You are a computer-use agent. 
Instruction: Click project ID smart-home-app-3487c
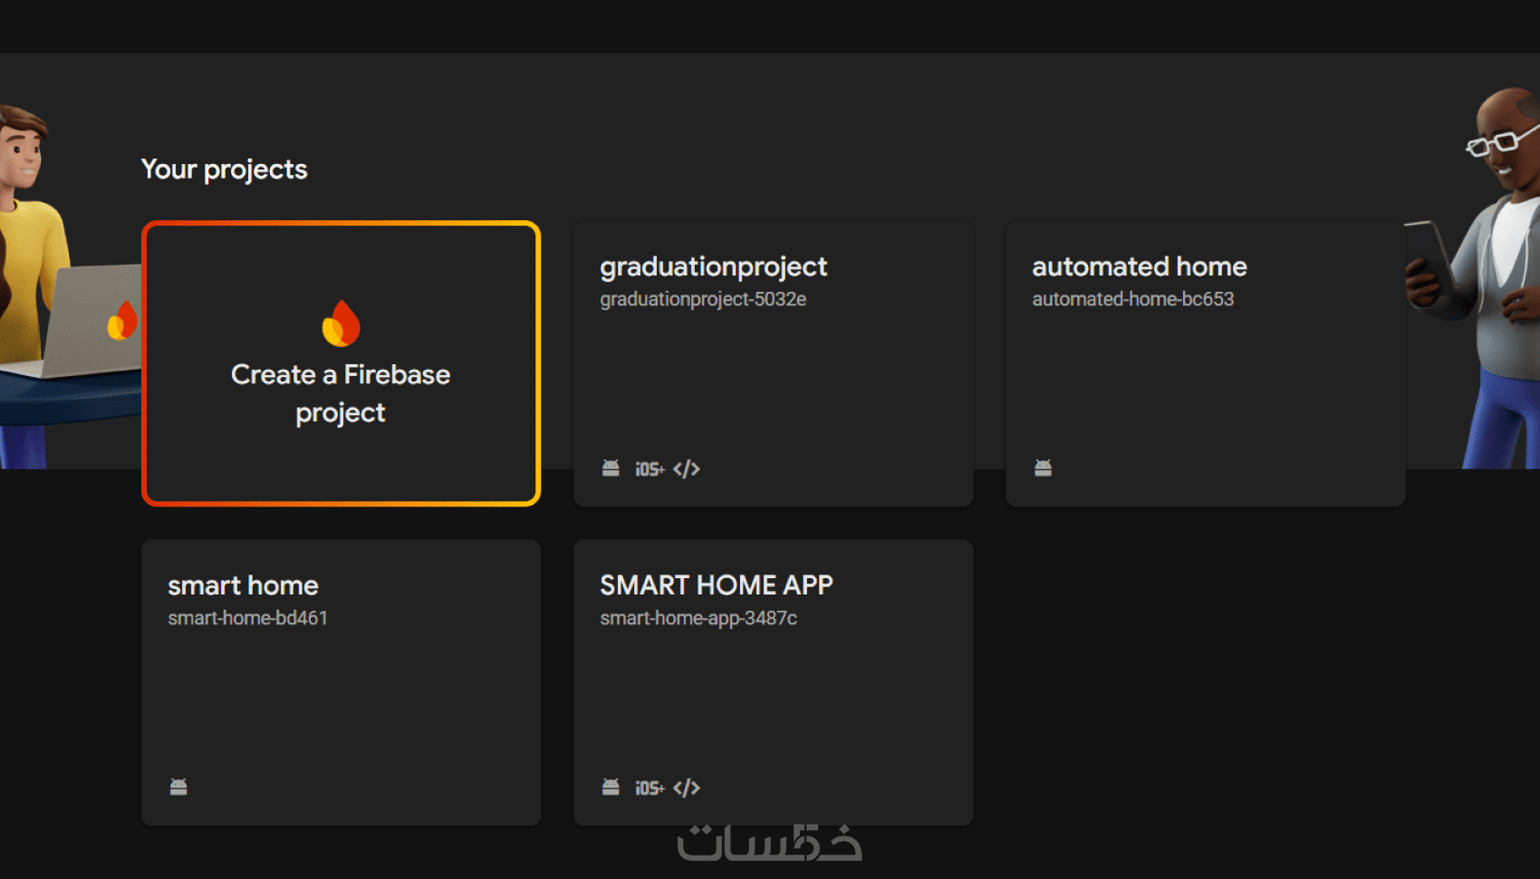[x=698, y=618]
